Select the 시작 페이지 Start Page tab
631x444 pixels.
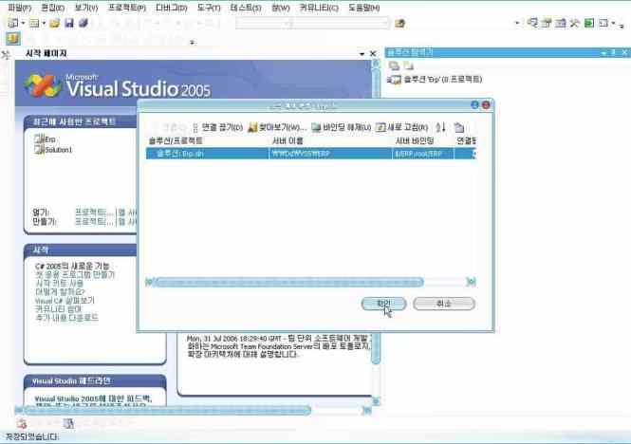46,53
